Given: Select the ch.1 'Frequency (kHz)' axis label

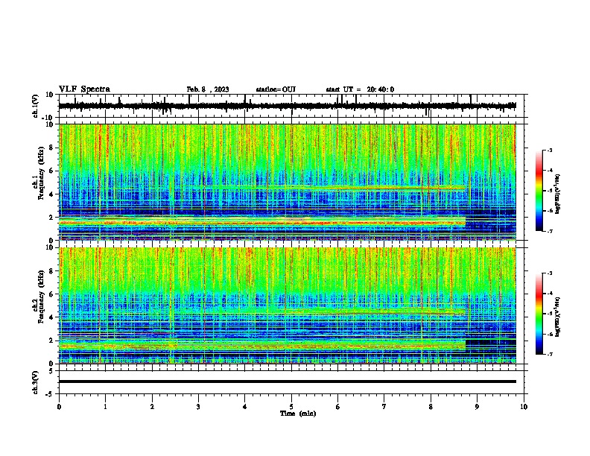Looking at the screenshot, I should [x=41, y=174].
